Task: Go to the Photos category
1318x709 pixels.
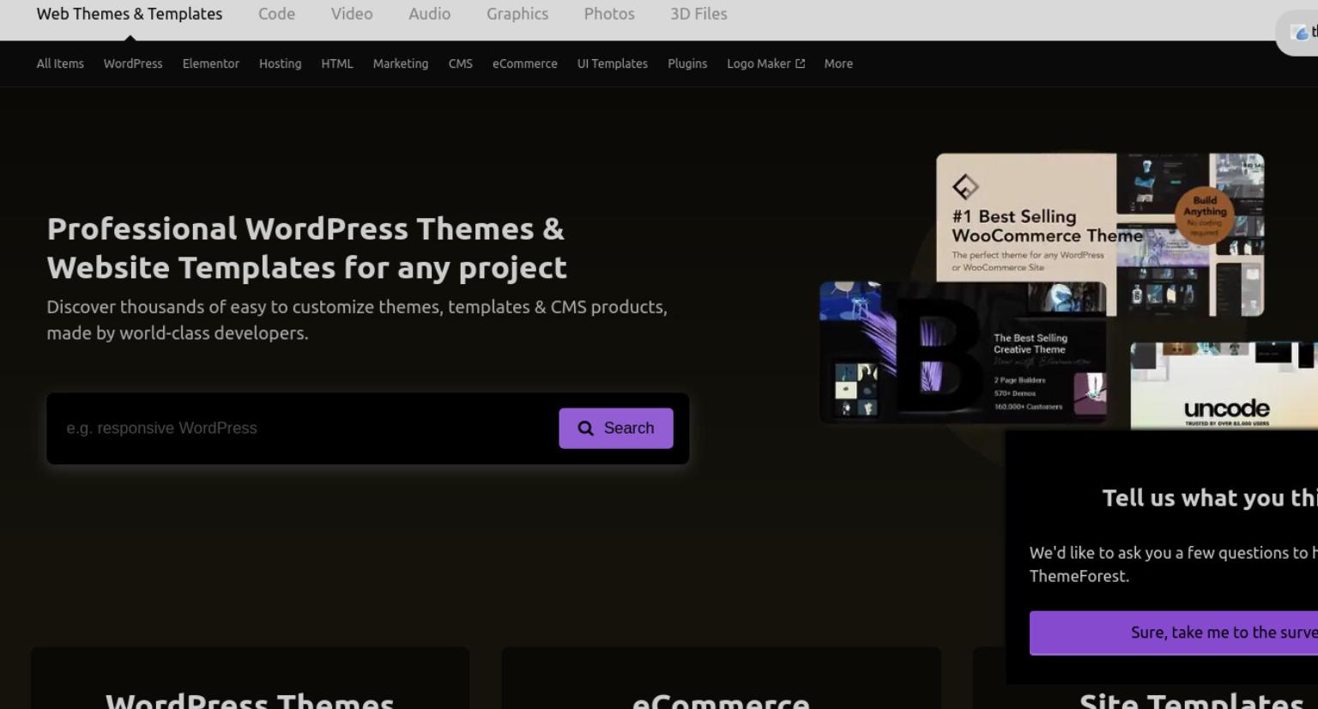Action: pos(609,14)
